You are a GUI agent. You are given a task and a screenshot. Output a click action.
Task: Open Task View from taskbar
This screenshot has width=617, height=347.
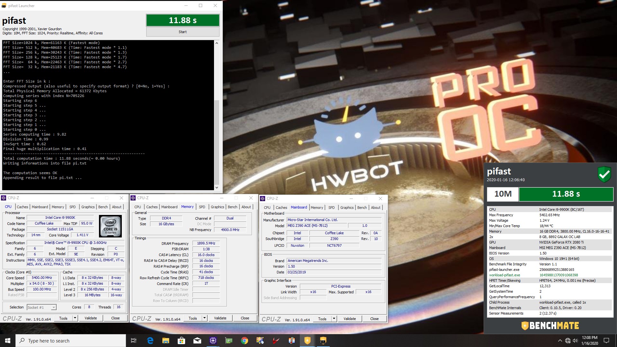134,341
